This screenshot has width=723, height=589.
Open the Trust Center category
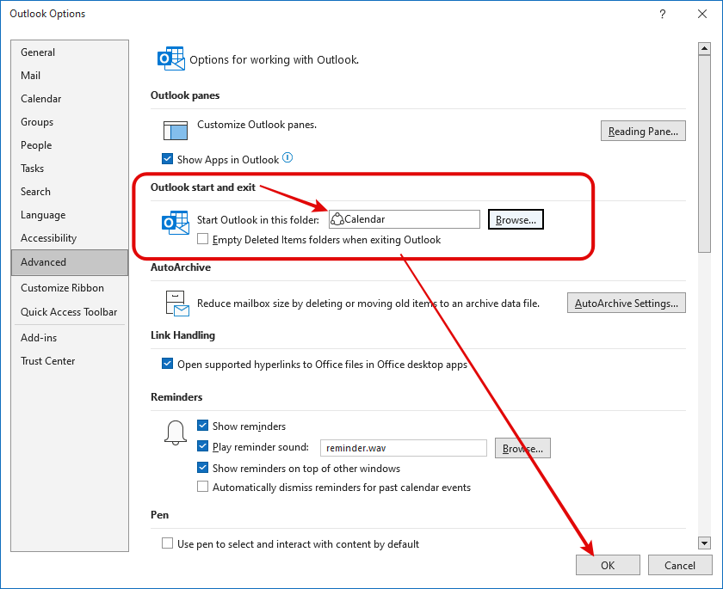70,361
